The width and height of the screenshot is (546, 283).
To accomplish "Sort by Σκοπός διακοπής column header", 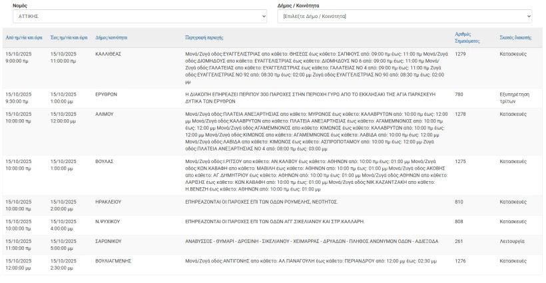I will click(516, 37).
